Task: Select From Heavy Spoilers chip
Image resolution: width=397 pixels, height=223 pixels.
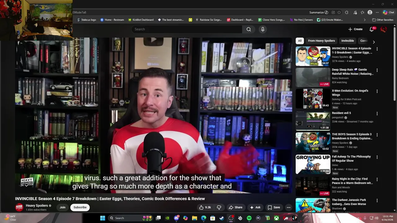Action: click(x=321, y=41)
